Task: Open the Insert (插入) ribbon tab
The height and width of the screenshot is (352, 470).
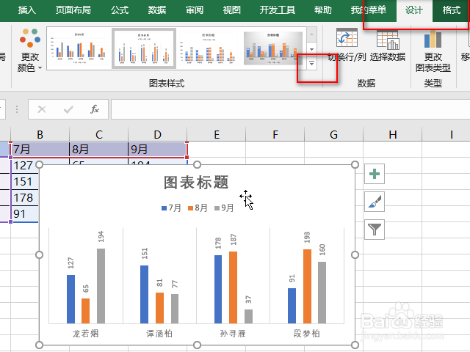Action: pos(27,10)
